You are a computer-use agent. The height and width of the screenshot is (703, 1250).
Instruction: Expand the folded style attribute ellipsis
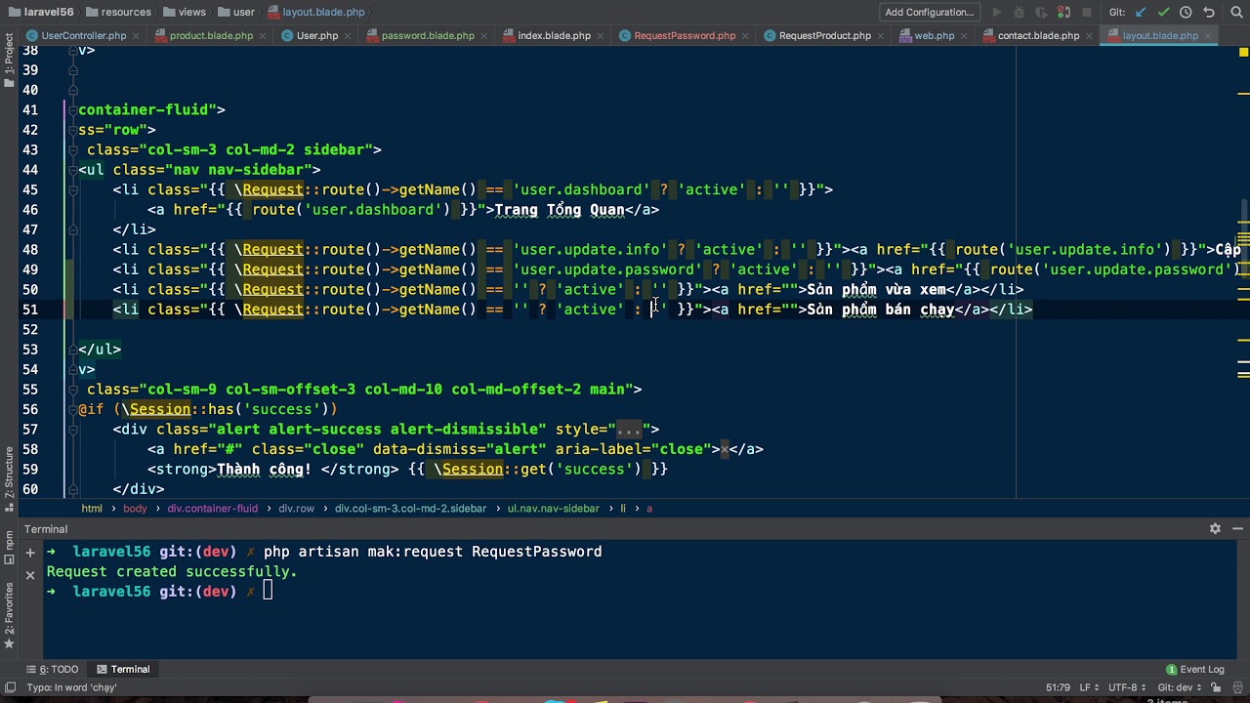(628, 430)
